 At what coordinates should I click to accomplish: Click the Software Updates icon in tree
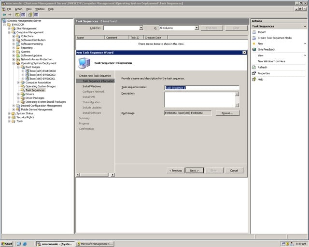coord(18,55)
